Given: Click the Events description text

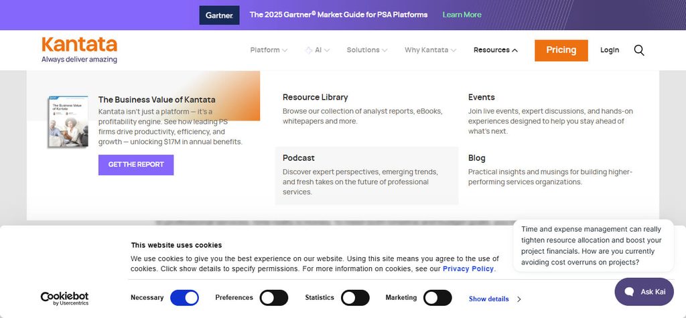Looking at the screenshot, I should [x=551, y=121].
